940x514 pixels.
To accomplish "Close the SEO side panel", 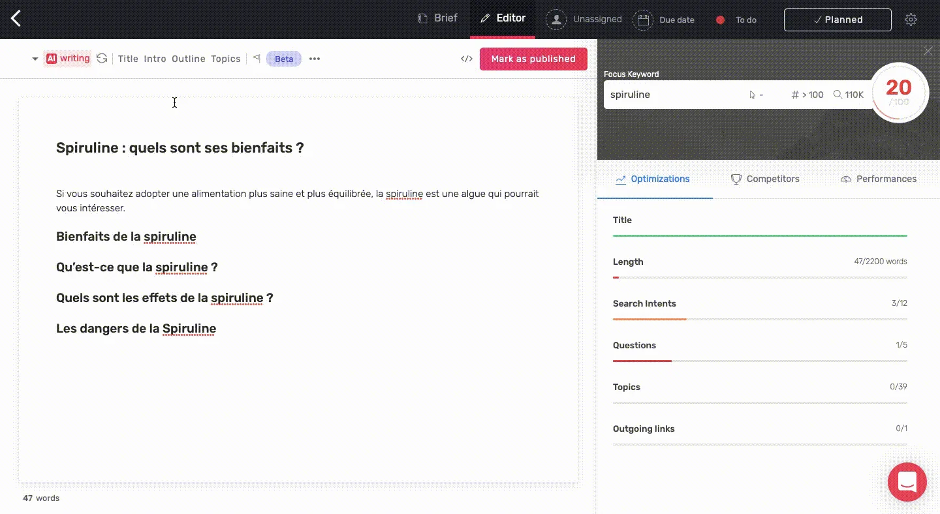I will coord(928,51).
